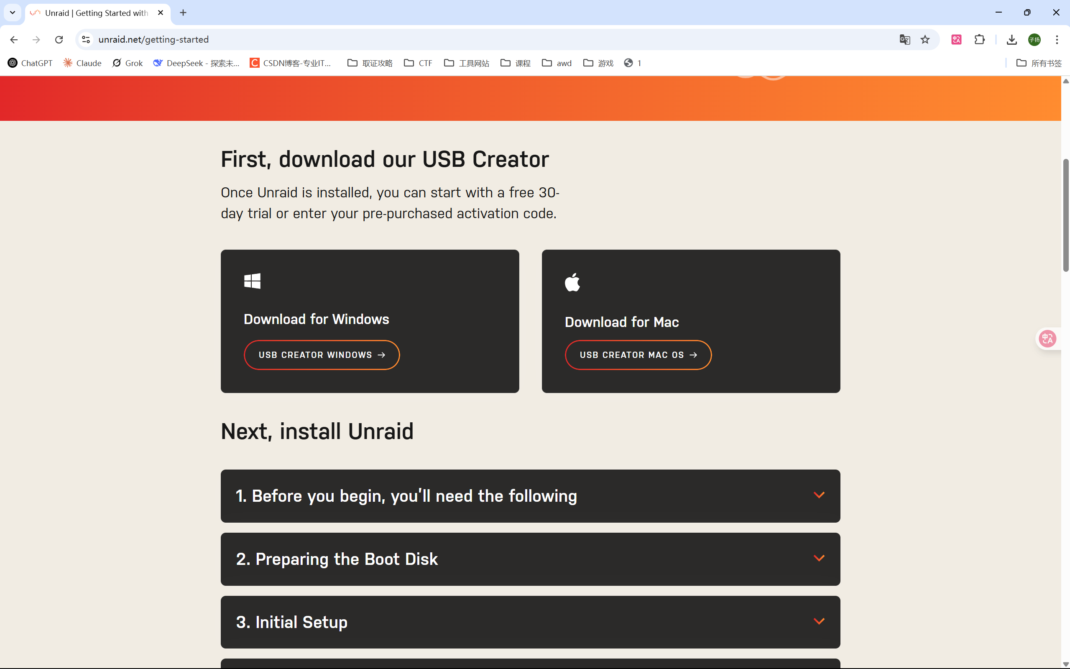Click the Download for Windows heading
The height and width of the screenshot is (669, 1070).
click(x=316, y=319)
